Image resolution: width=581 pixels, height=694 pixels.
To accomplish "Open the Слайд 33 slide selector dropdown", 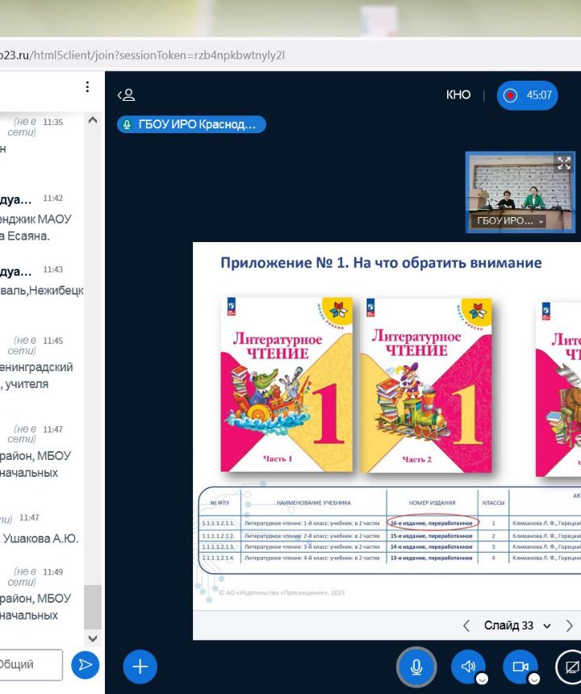I will 517,625.
